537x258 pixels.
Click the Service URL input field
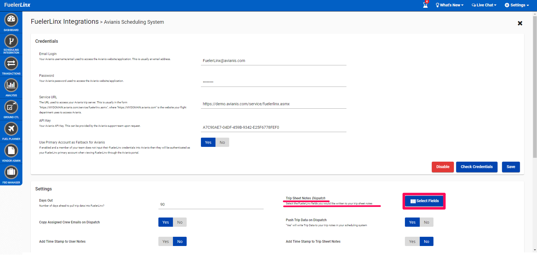(274, 104)
